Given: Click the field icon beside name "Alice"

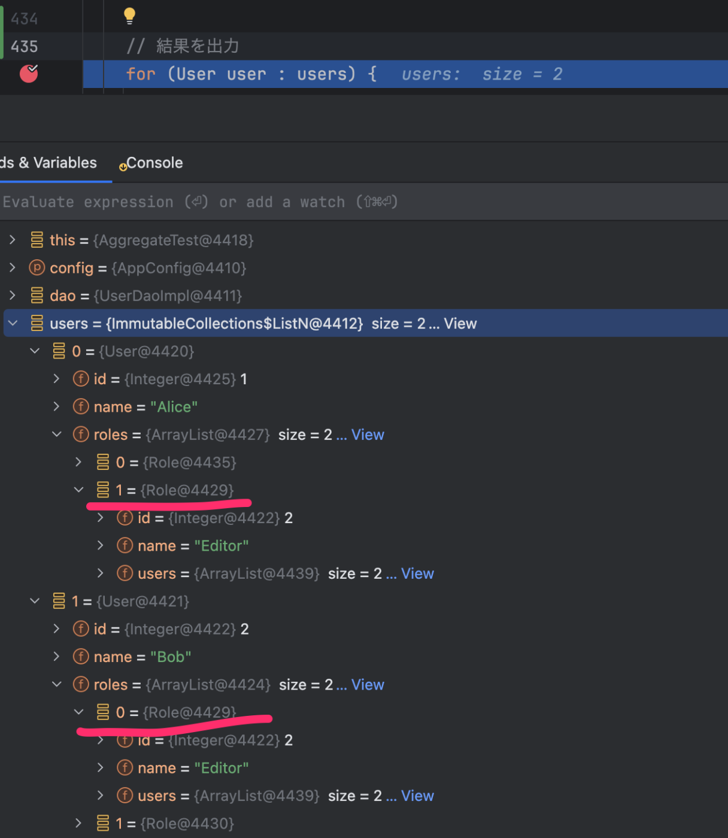Looking at the screenshot, I should 81,406.
